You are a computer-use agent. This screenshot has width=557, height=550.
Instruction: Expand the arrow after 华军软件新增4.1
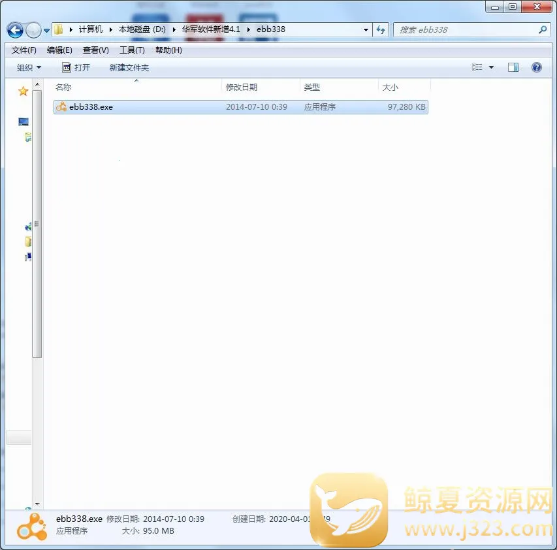coord(249,30)
